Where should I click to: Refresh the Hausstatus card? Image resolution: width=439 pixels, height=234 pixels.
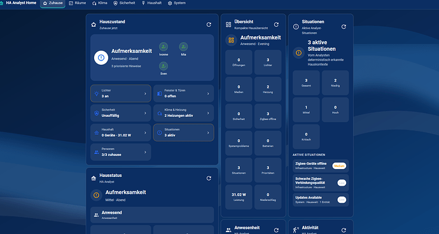pos(209,178)
